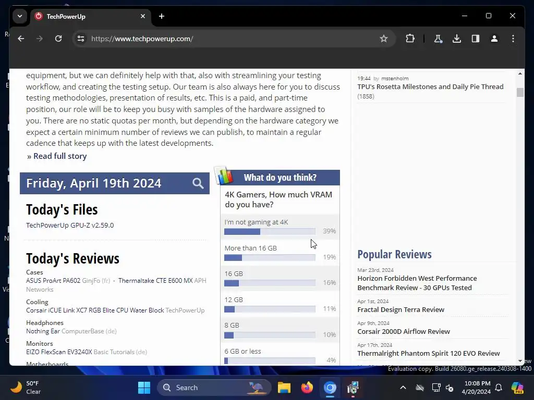Open EIZO FlexScan EV3240X monitor review
This screenshot has height=400, width=534.
pyautogui.click(x=59, y=352)
